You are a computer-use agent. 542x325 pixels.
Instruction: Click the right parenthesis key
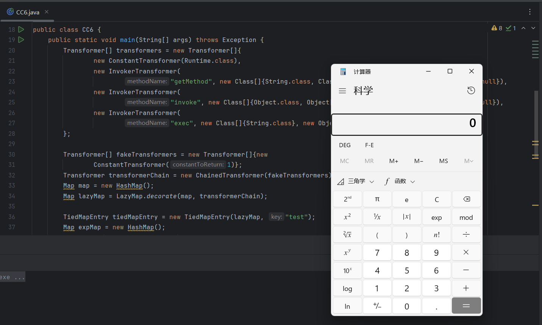[407, 235]
